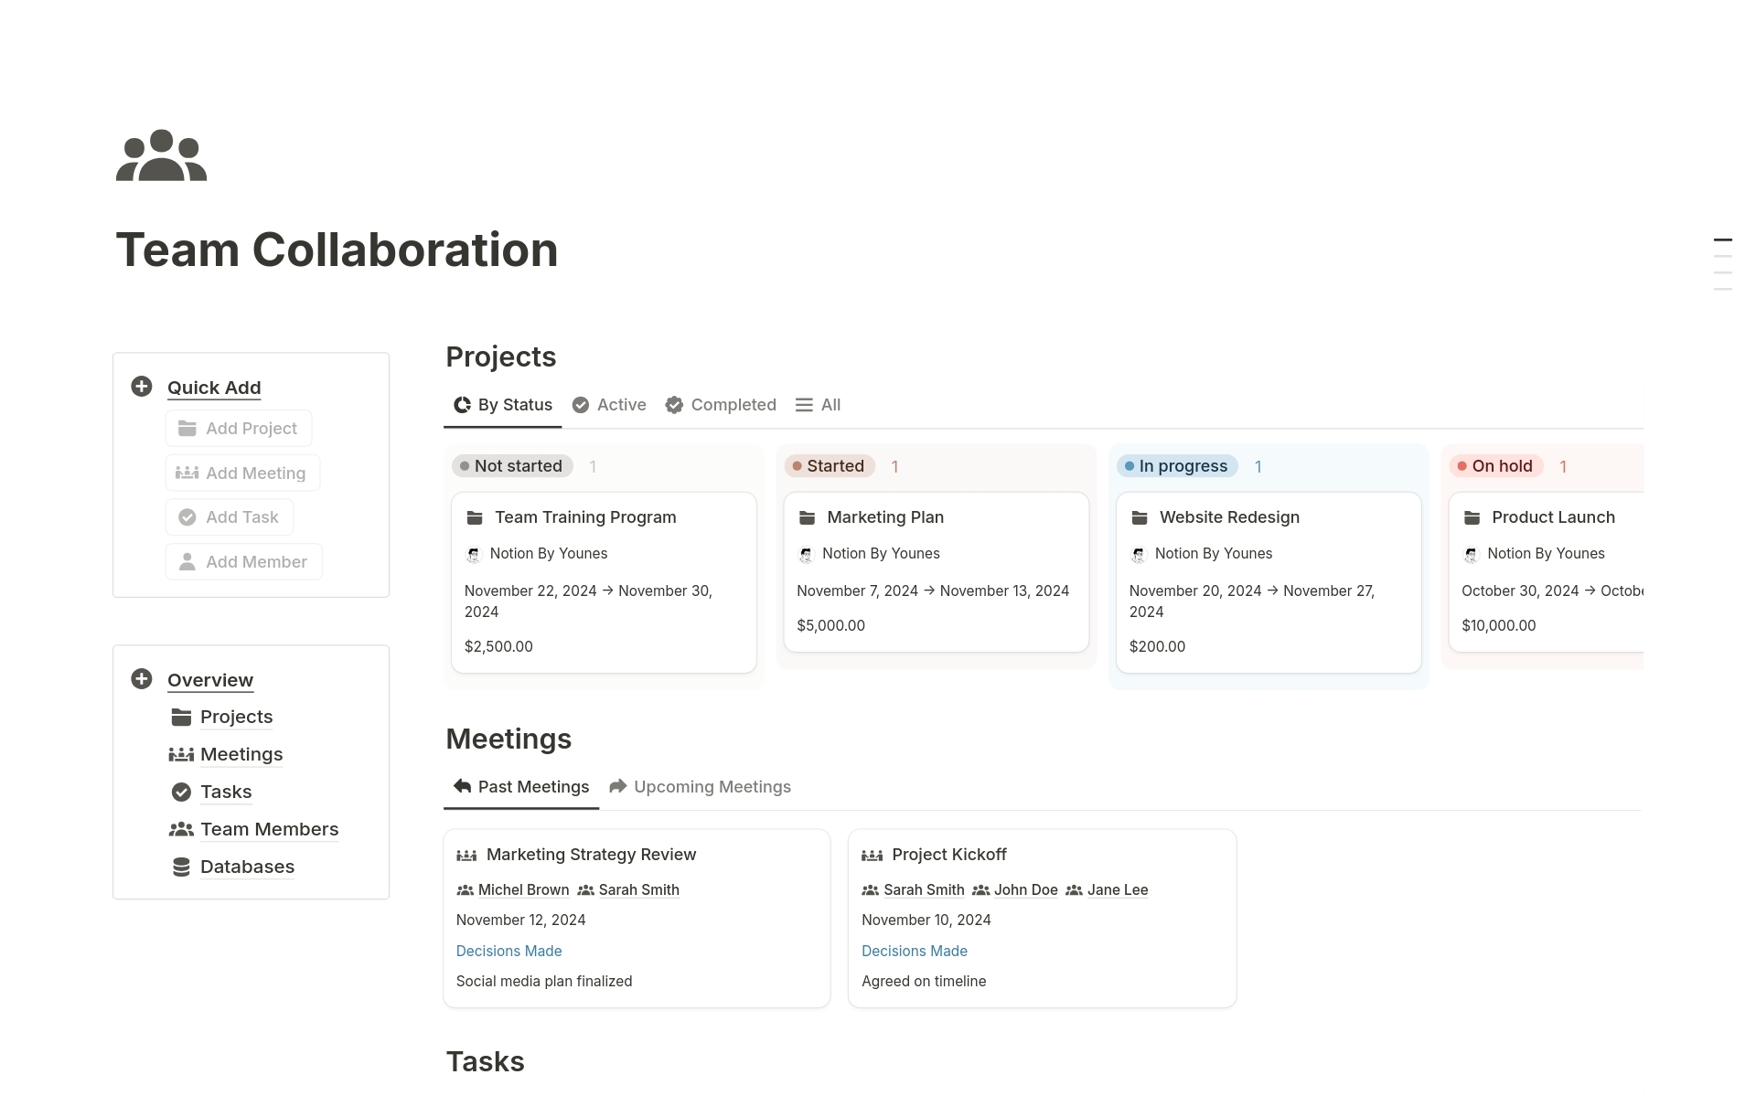Screen dimensions: 1756x1096
Task: Open Jane Lee's profile link
Action: click(x=1117, y=889)
